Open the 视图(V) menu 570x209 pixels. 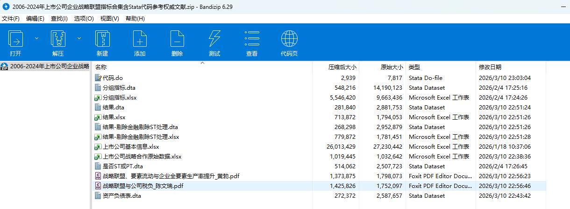point(109,19)
